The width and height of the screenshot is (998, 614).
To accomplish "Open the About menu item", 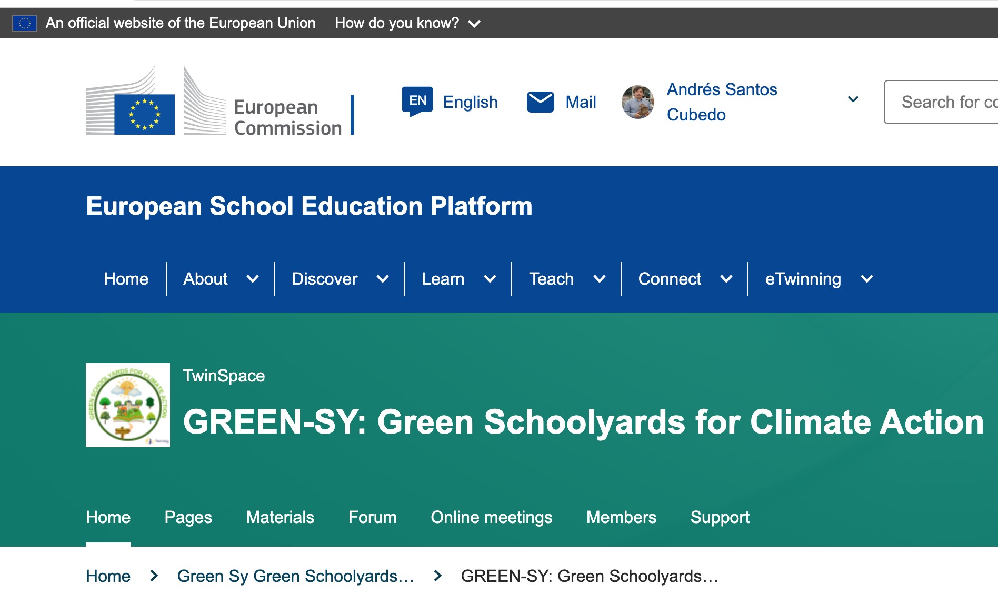I will pos(205,279).
